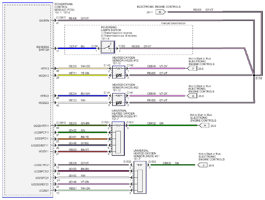Click the Reversing Lamps Switch symbol

(108, 47)
